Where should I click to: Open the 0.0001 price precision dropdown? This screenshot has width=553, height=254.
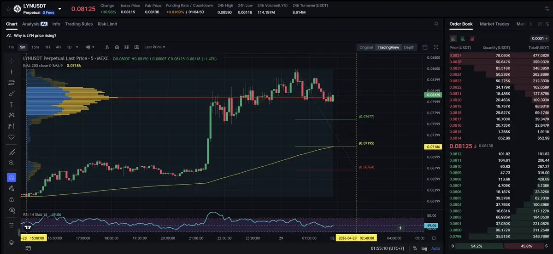(x=539, y=39)
